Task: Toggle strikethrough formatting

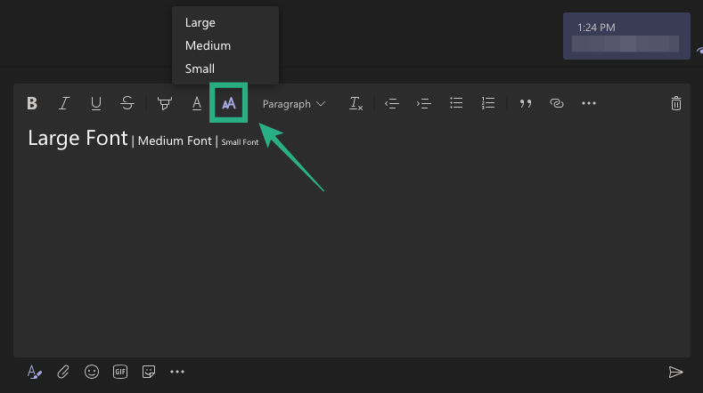Action: (x=127, y=103)
